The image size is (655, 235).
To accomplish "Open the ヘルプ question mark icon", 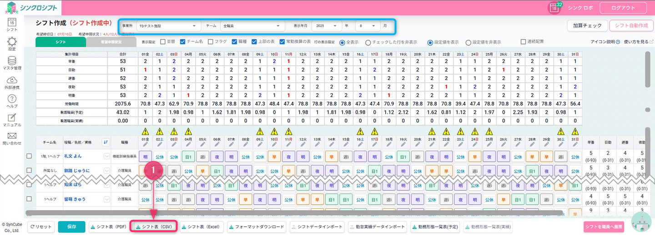I will click(12, 99).
